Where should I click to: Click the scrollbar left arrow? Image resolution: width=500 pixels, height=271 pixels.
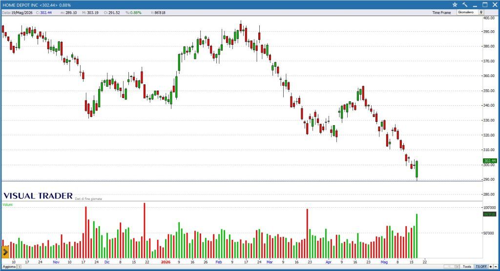click(x=19, y=267)
